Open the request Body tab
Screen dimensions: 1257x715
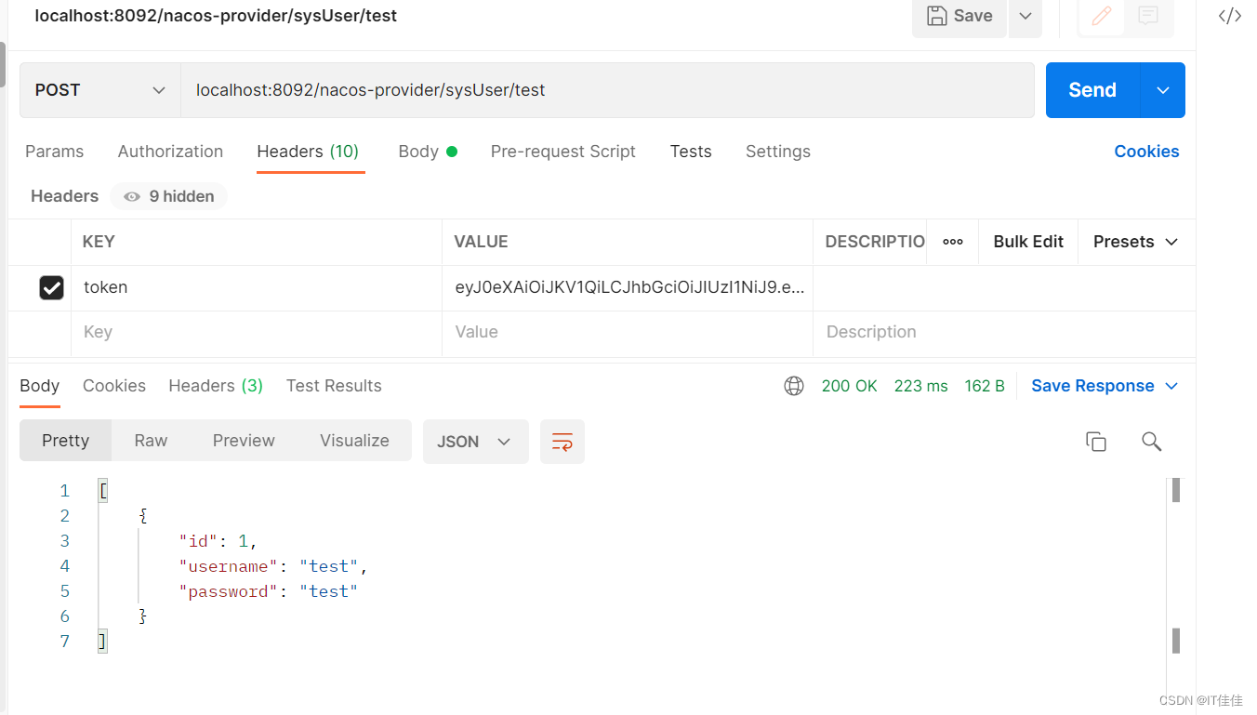[x=427, y=152]
